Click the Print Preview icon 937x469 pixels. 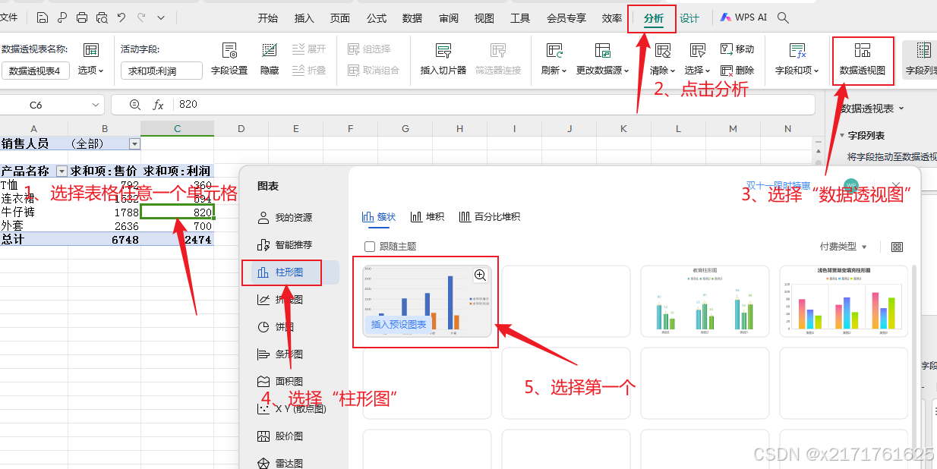click(102, 17)
